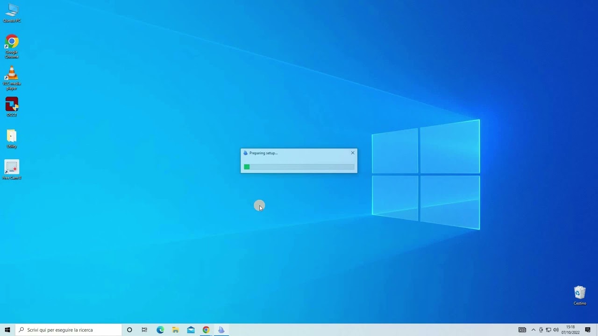Open the Windows Start menu

(7, 330)
